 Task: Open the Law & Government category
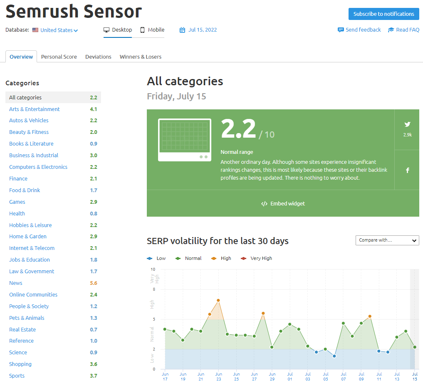pyautogui.click(x=32, y=271)
